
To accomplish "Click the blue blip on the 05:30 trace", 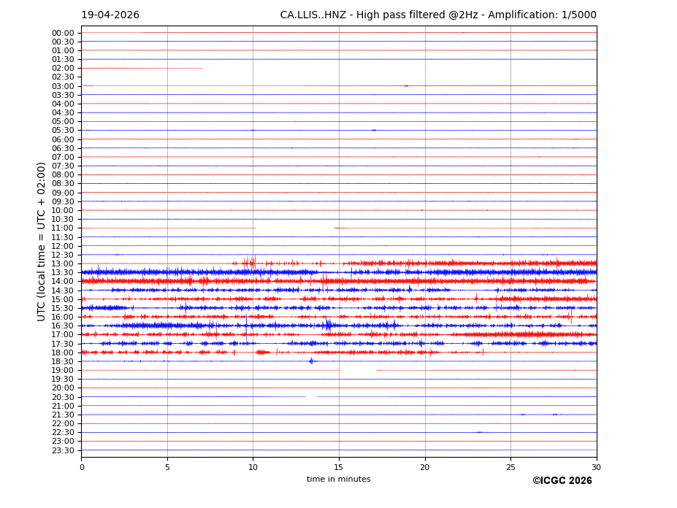I will [x=374, y=131].
